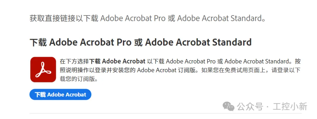The image size is (317, 119).
Task: Click the red Adobe Acrobat PDF icon
Action: 43,70
